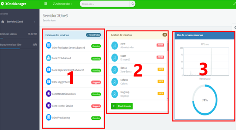Viewport: 237px width, 132px height.
Task: Click the hamburger menu icon in top bar
Action: [x=46, y=4]
